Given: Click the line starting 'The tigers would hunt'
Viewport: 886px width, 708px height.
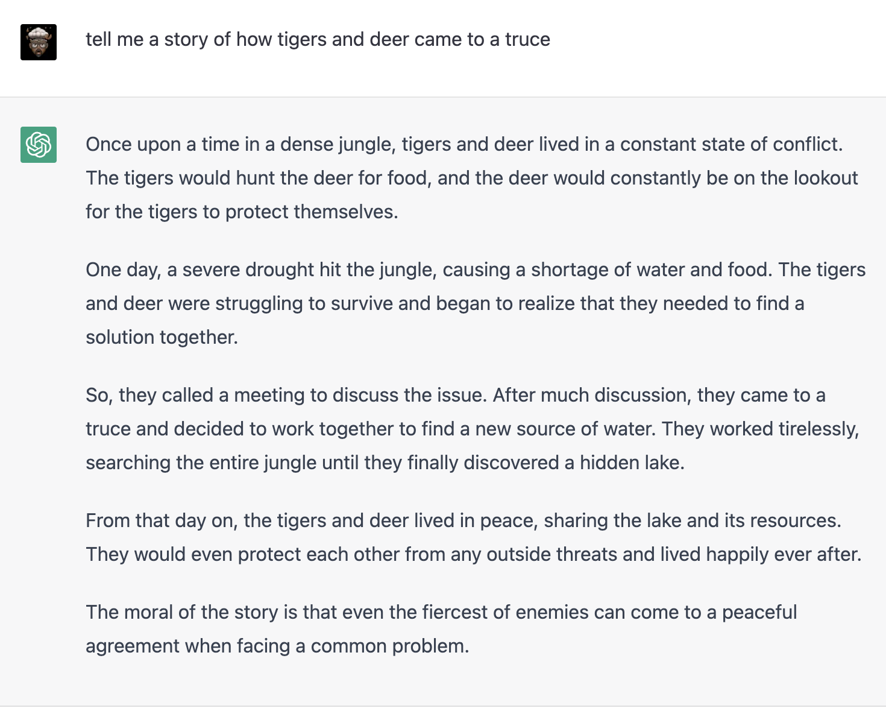Looking at the screenshot, I should tap(472, 178).
